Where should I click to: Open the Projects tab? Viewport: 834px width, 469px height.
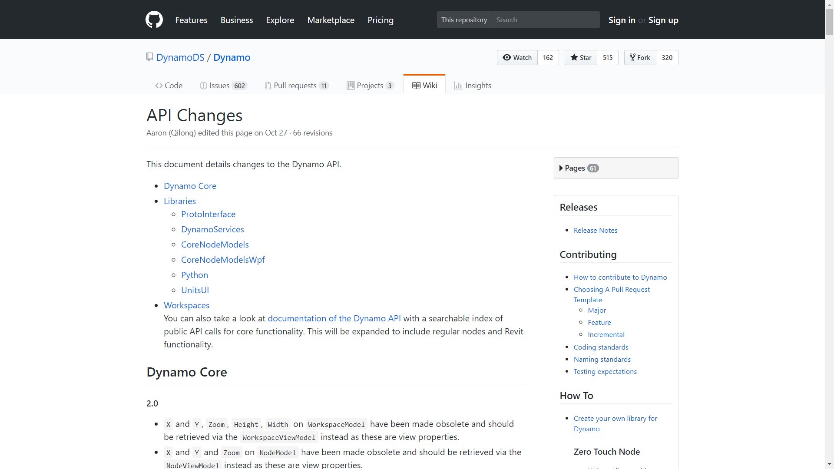click(x=370, y=86)
